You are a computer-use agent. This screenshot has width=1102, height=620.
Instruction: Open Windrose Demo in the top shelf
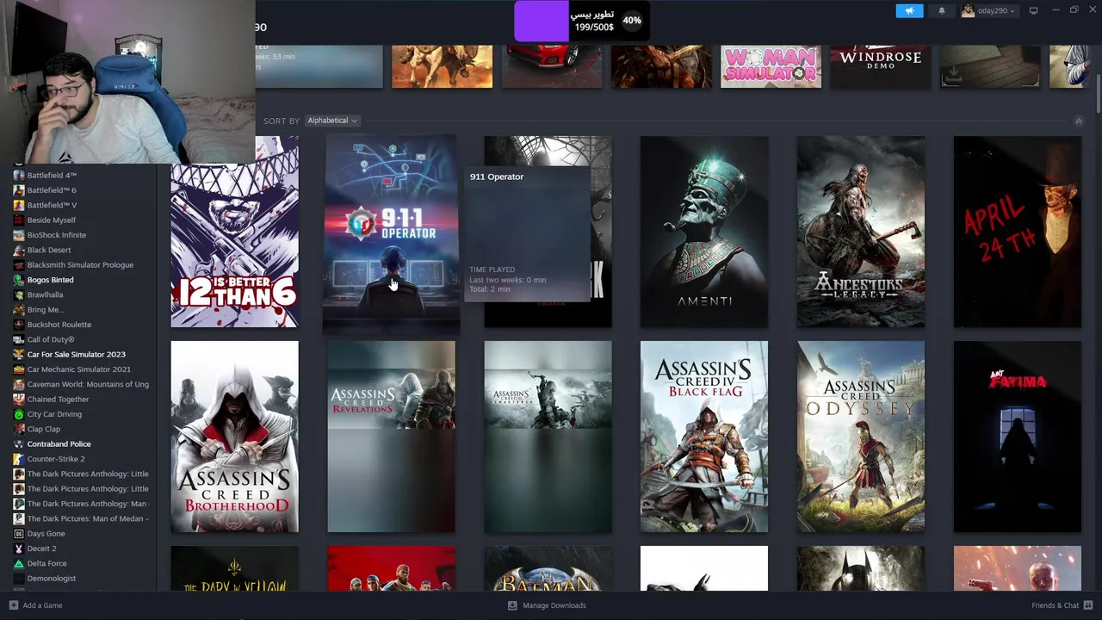(880, 66)
